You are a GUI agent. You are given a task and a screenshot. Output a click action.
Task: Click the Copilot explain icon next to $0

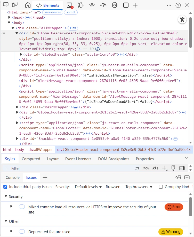click(x=98, y=49)
